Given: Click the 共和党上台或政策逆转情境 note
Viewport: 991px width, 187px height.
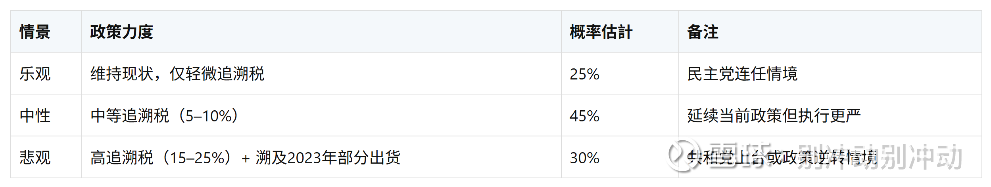Looking at the screenshot, I should point(782,158).
